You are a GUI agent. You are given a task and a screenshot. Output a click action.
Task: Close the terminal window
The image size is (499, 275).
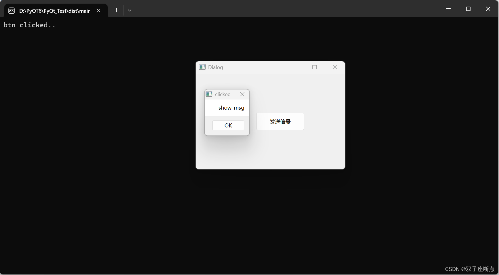click(488, 9)
